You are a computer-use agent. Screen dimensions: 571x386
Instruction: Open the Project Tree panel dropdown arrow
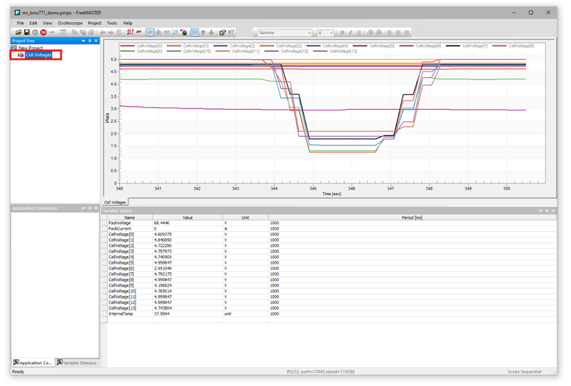[83, 41]
